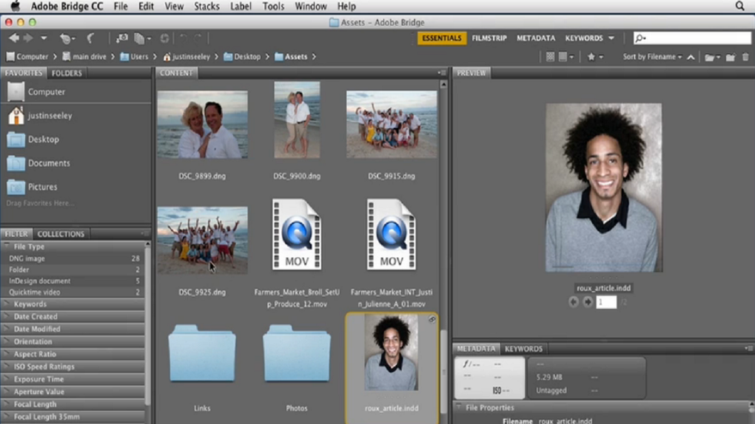Click the Return to Adobe application boomerang icon

pos(91,38)
